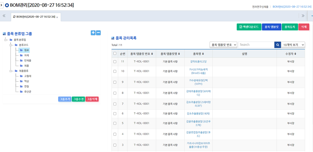This screenshot has height=152, width=313.
Task: Click the red 그룹삭제 button
Action: [x=92, y=99]
